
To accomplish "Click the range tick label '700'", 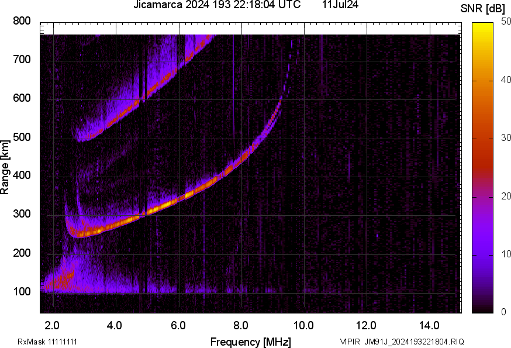I will [x=22, y=59].
